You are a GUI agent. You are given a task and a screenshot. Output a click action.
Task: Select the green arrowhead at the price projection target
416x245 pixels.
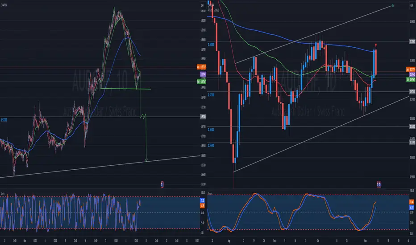click(x=146, y=160)
